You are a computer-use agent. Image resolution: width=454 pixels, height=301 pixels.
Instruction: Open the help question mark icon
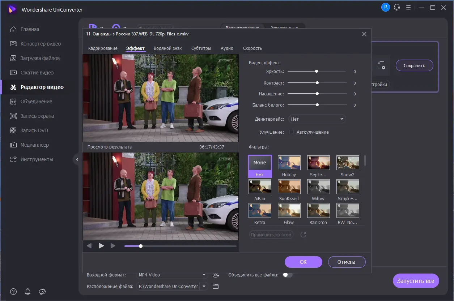(x=13, y=292)
